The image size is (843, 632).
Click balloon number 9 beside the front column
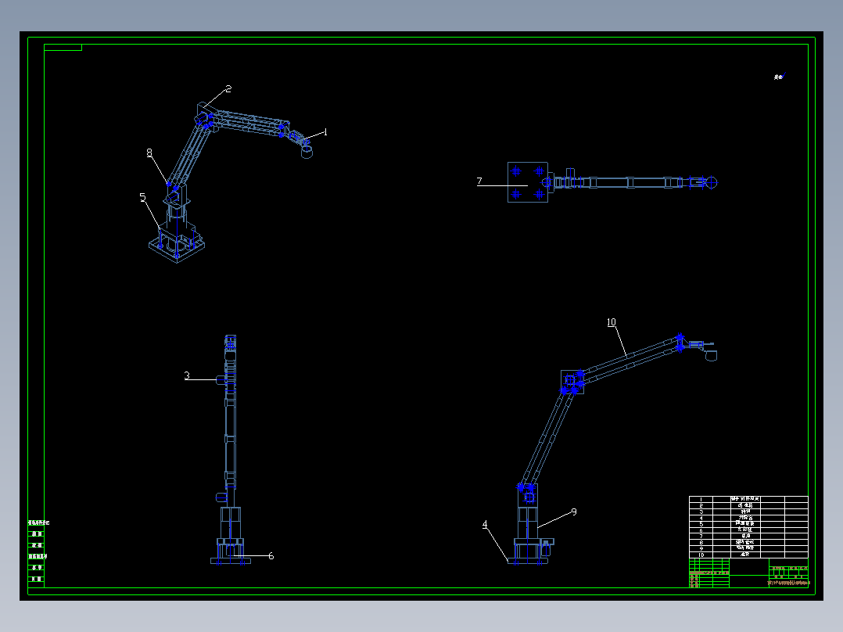coord(574,512)
